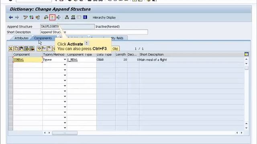Click the Paste clipboard icon
Screen dimensions: 257x144
21,48
